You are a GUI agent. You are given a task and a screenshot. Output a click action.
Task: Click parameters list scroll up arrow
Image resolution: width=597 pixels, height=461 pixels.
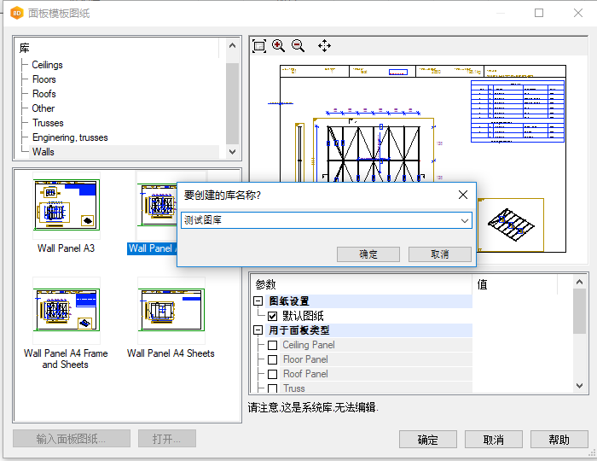tap(579, 282)
